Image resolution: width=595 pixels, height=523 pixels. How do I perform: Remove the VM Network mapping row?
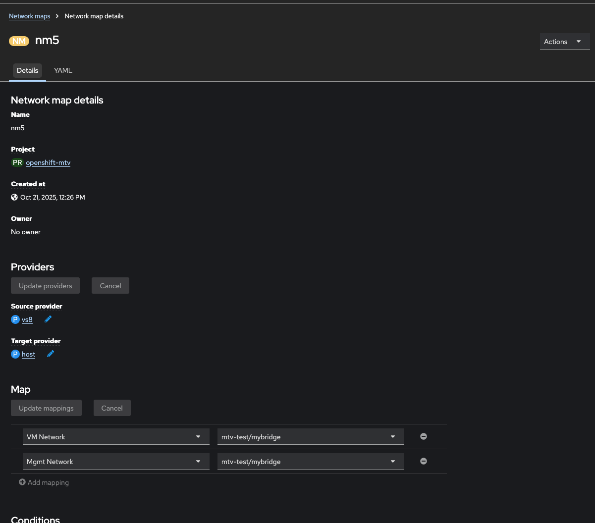click(x=424, y=436)
